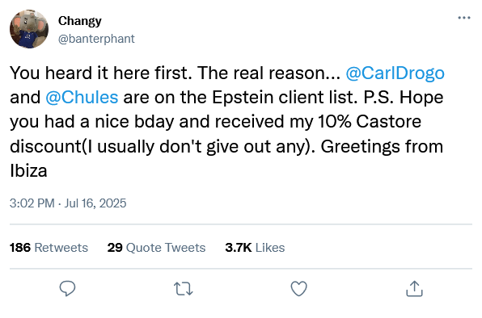Visit the @banterphant handle

point(96,39)
